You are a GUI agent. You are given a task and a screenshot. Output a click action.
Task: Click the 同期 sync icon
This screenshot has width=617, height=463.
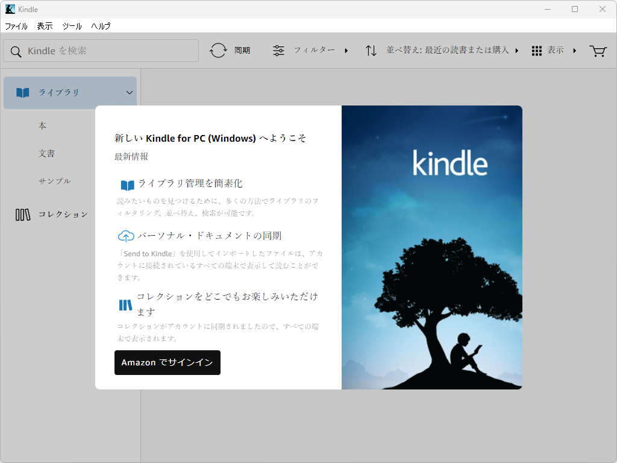pyautogui.click(x=217, y=50)
